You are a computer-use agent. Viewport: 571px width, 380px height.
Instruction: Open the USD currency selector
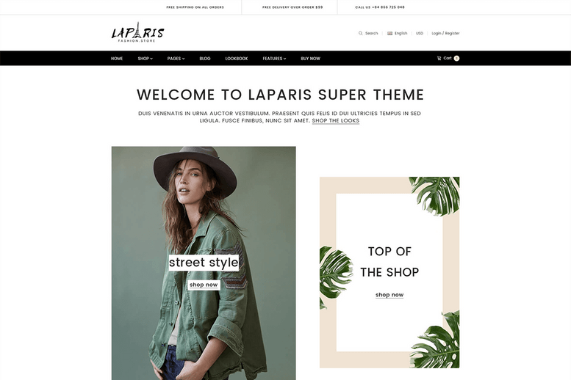coord(420,33)
